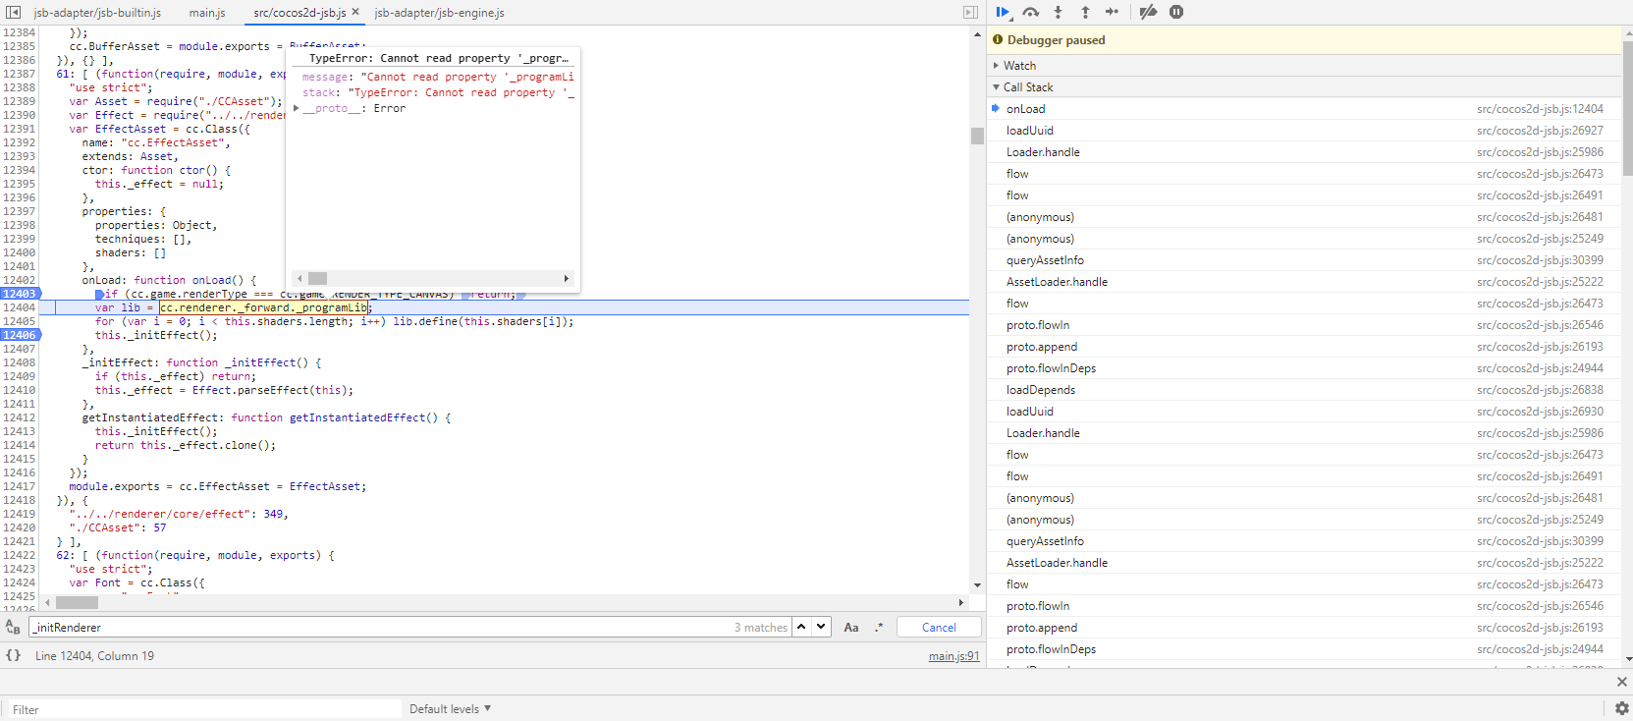1633x721 pixels.
Task: Select onLoad frame in call stack
Action: 1304,109
